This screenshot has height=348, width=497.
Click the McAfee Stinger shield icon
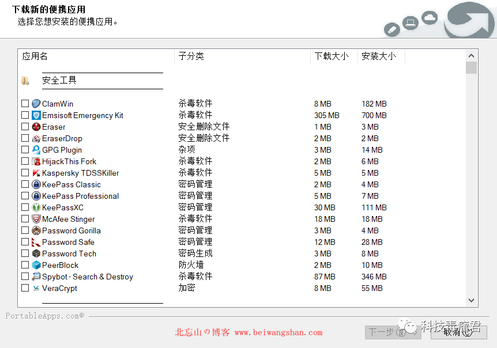click(35, 219)
